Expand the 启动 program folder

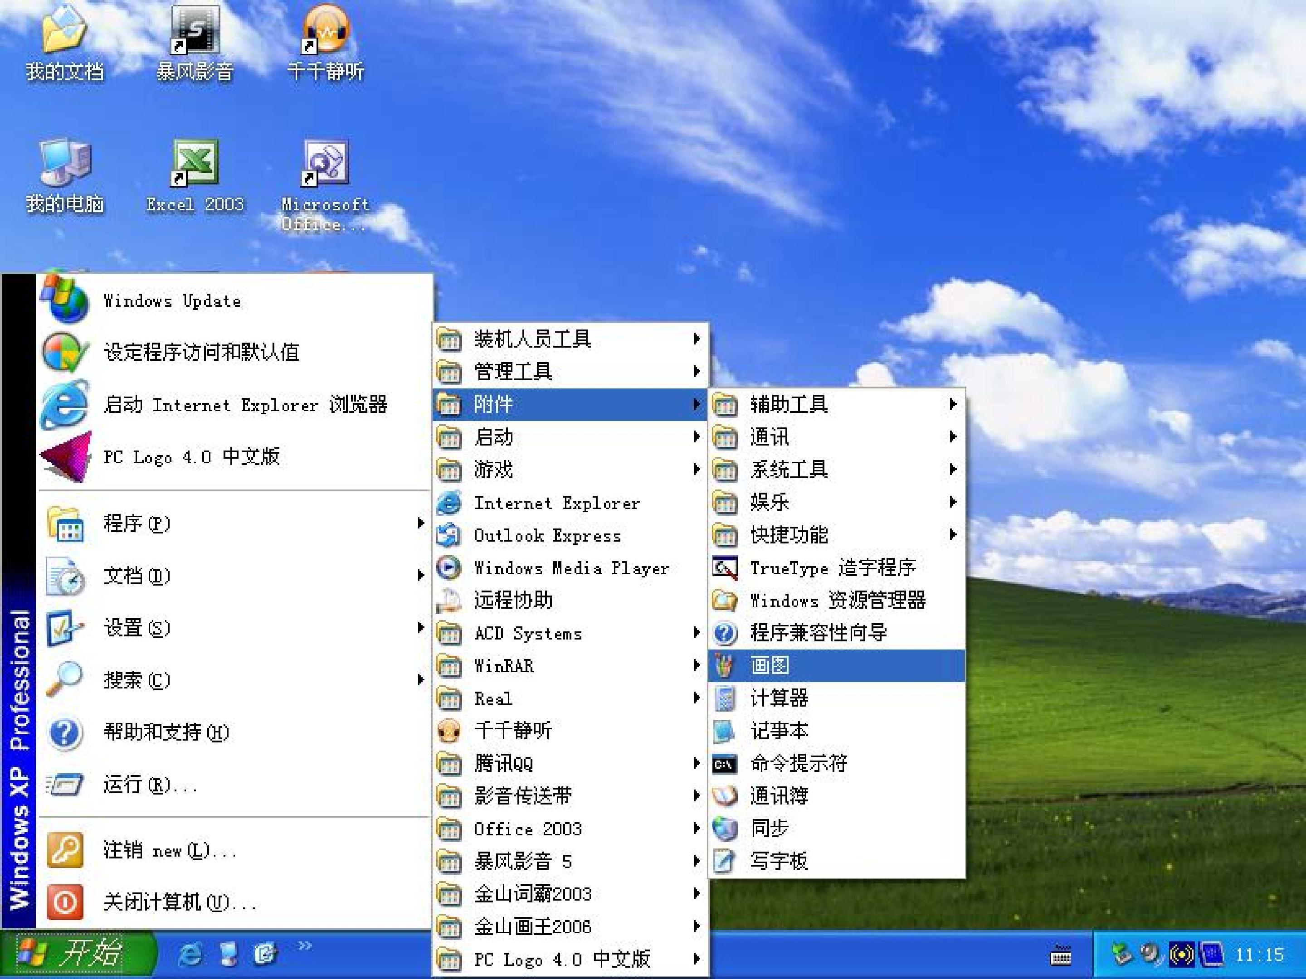coord(570,437)
